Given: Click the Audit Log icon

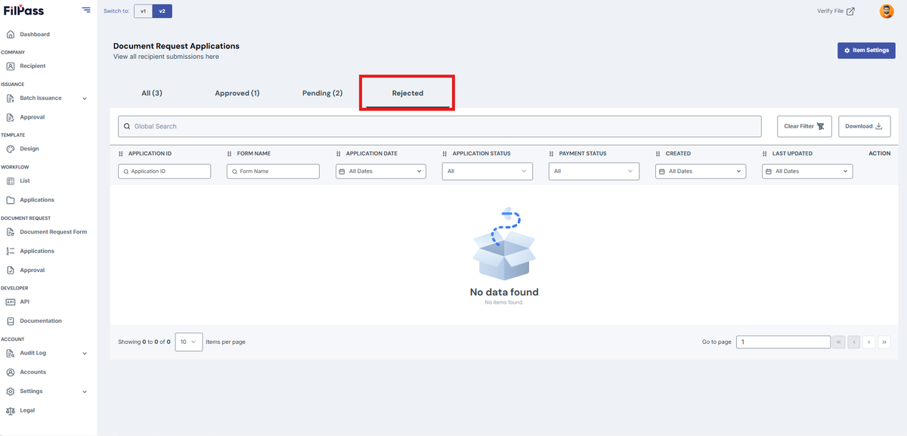Looking at the screenshot, I should pyautogui.click(x=11, y=353).
